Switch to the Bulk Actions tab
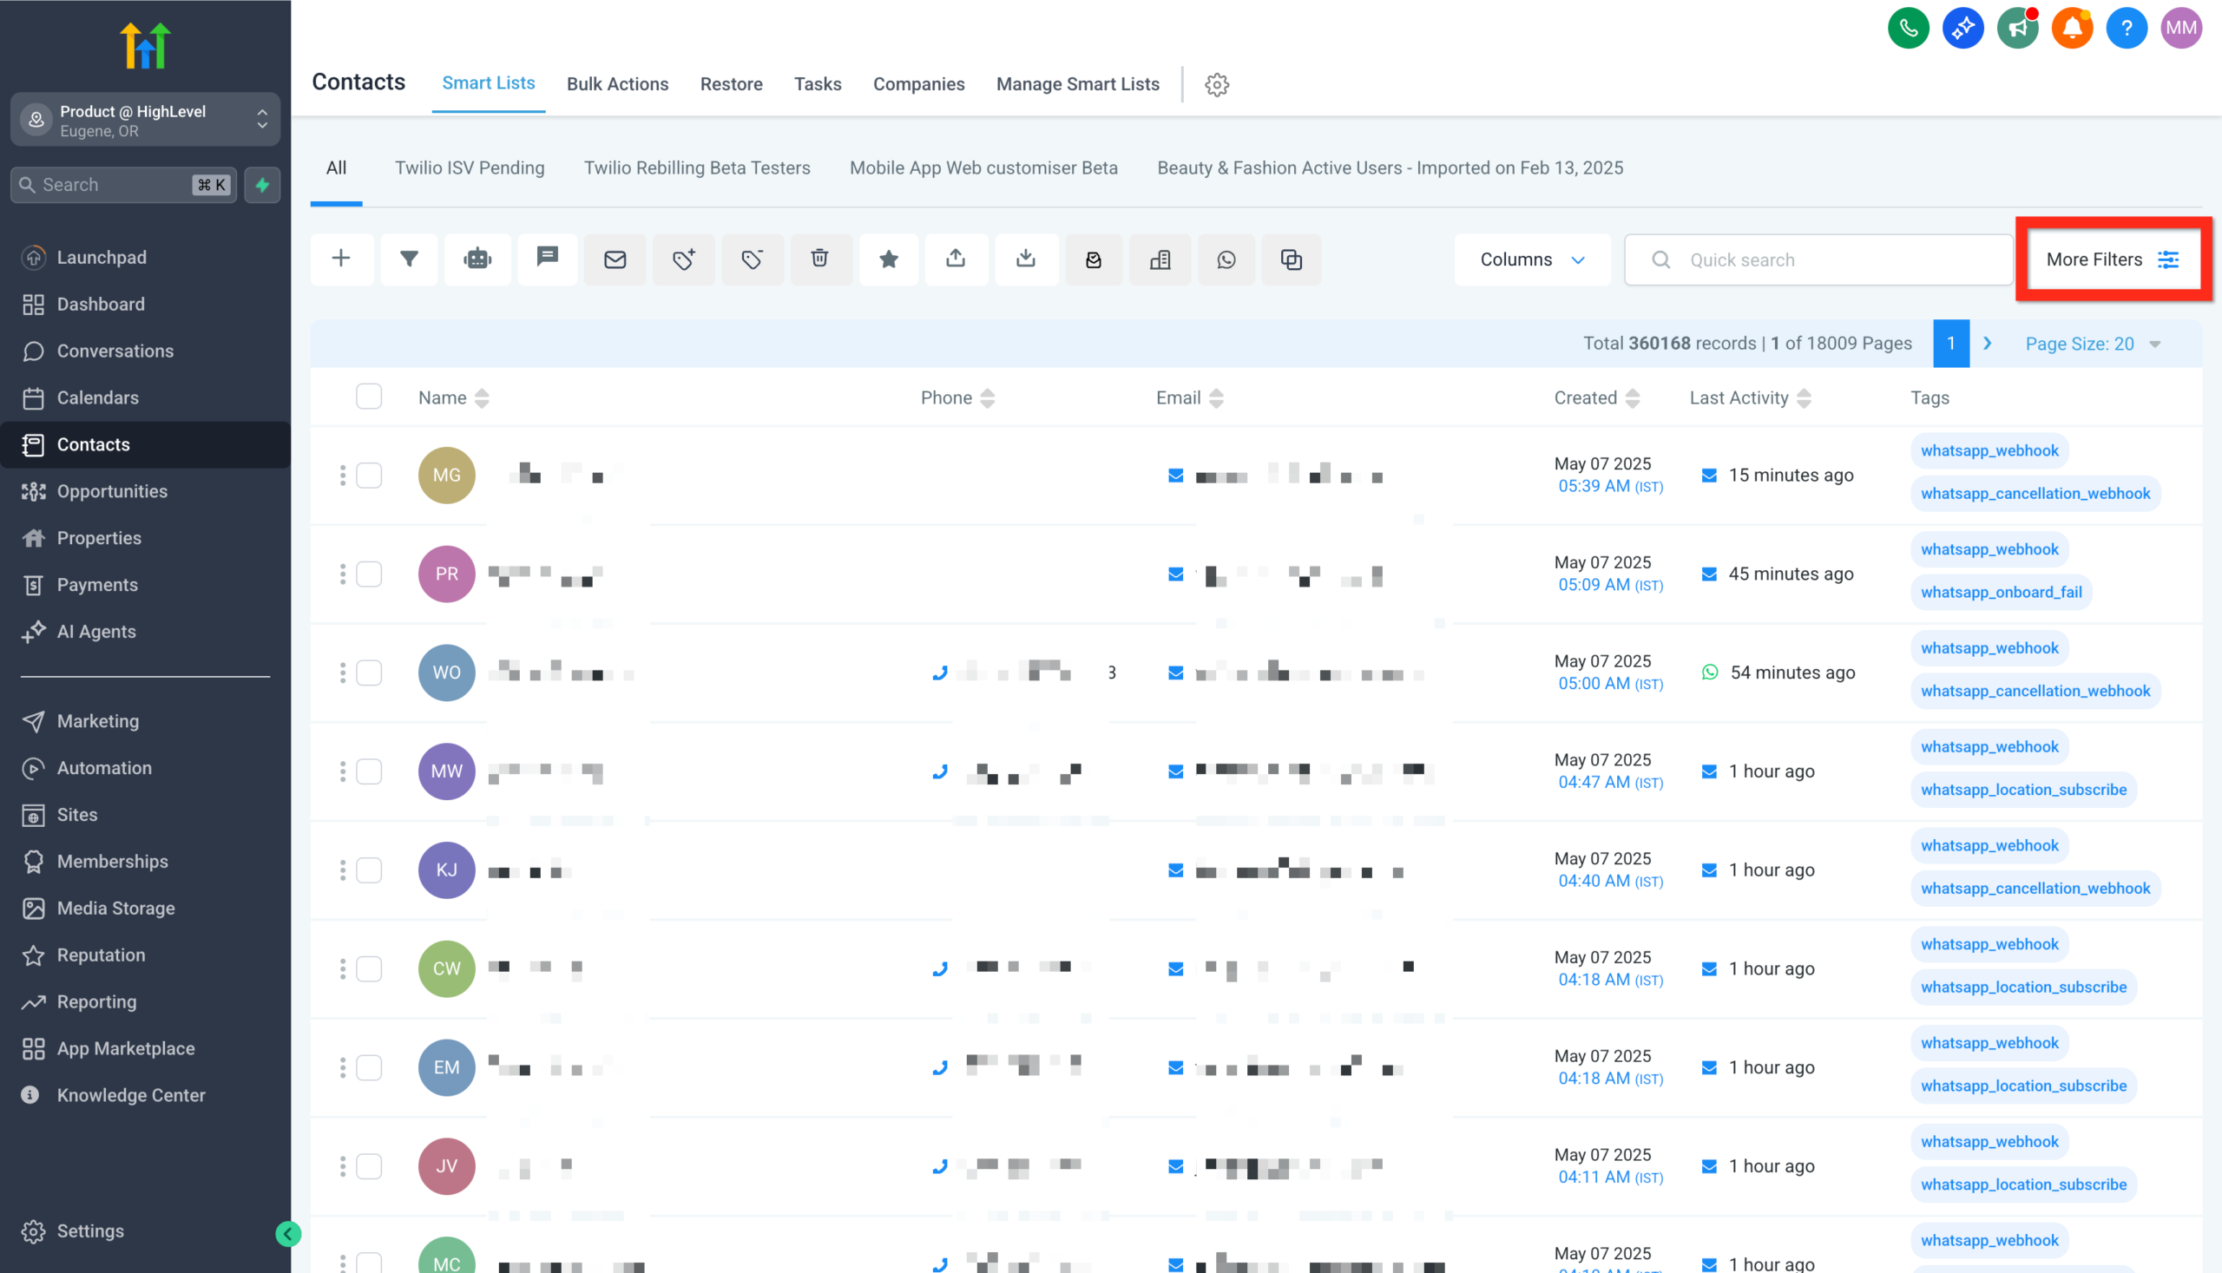The height and width of the screenshot is (1273, 2222). click(x=617, y=83)
